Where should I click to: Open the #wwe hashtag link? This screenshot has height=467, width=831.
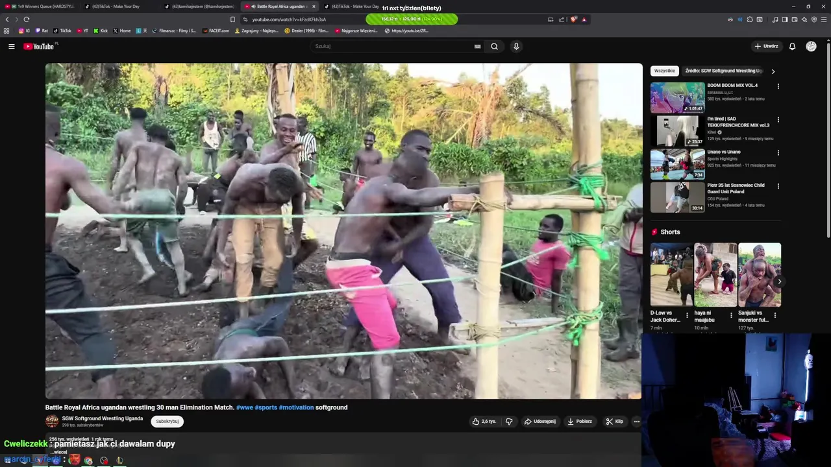click(244, 407)
